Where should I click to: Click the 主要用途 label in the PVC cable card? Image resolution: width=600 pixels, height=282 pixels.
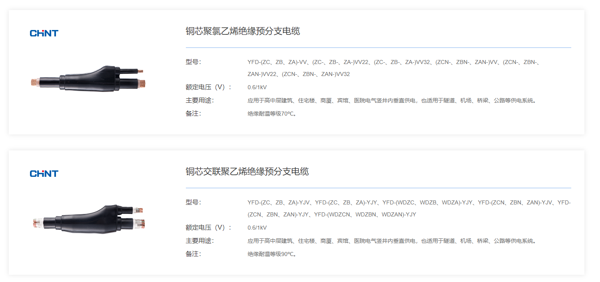click(x=199, y=100)
